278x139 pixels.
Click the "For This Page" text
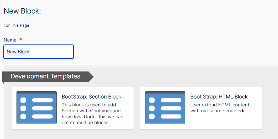coord(18,25)
